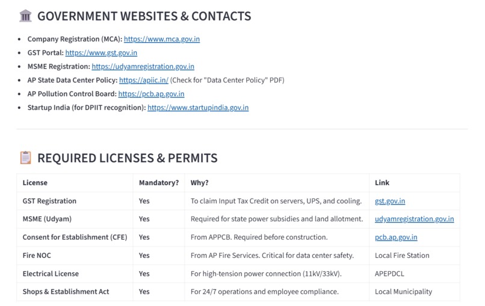Image resolution: width=485 pixels, height=306 pixels.
Task: Click 'Startup India (for DPIIT recognition):' label
Action: tap(87, 108)
